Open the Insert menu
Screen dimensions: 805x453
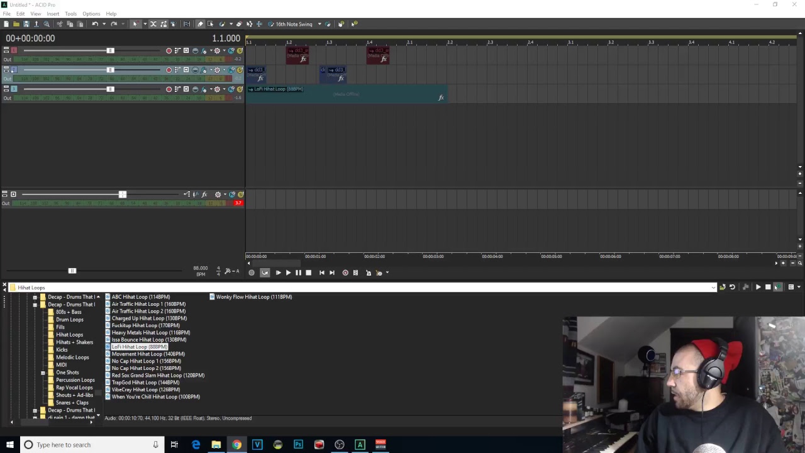tap(53, 13)
